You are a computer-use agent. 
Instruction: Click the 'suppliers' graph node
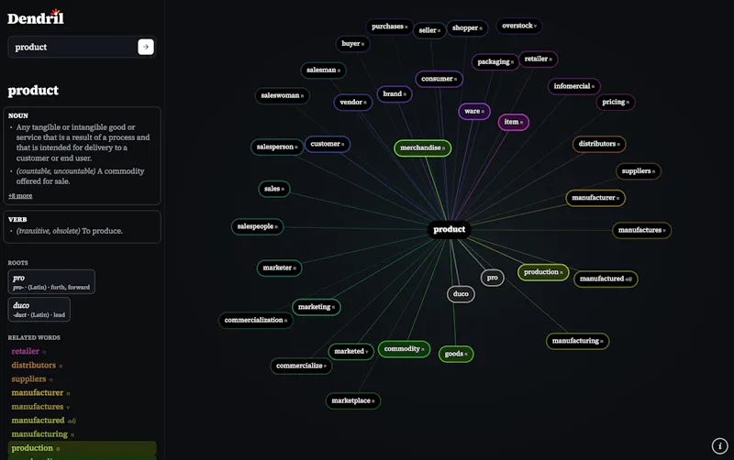pos(638,171)
